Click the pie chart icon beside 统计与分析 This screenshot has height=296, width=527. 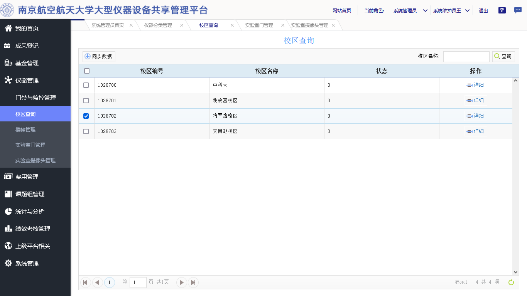(8, 211)
